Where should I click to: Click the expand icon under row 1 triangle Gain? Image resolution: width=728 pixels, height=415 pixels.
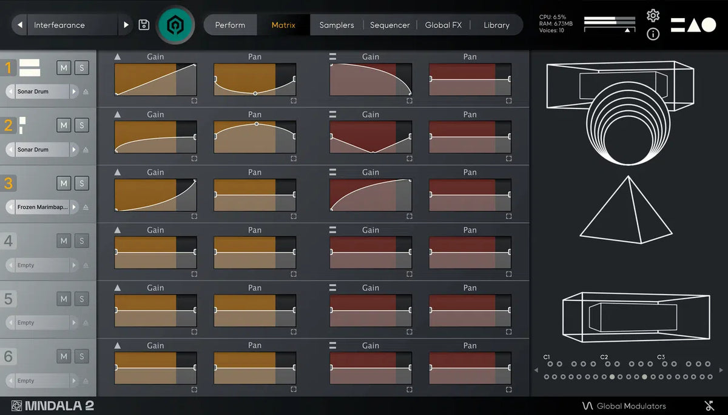point(194,101)
